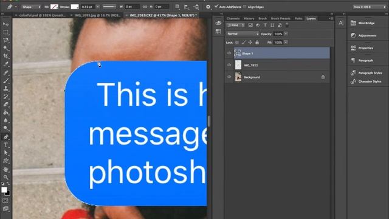Click the Fill color swatch in options bar
Viewport: 389px width, 219px height.
(54, 7)
